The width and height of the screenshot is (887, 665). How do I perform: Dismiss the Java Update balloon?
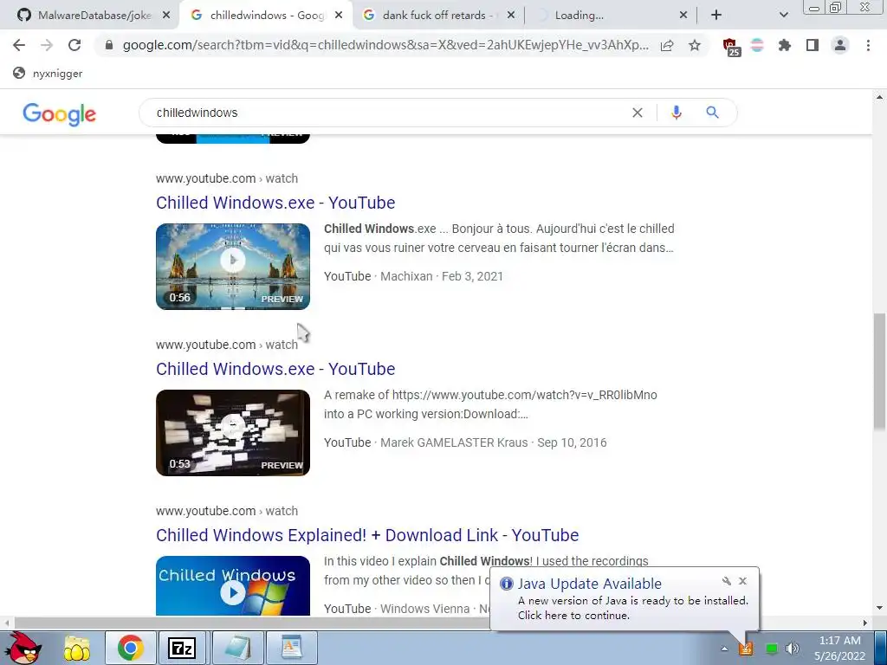point(742,581)
